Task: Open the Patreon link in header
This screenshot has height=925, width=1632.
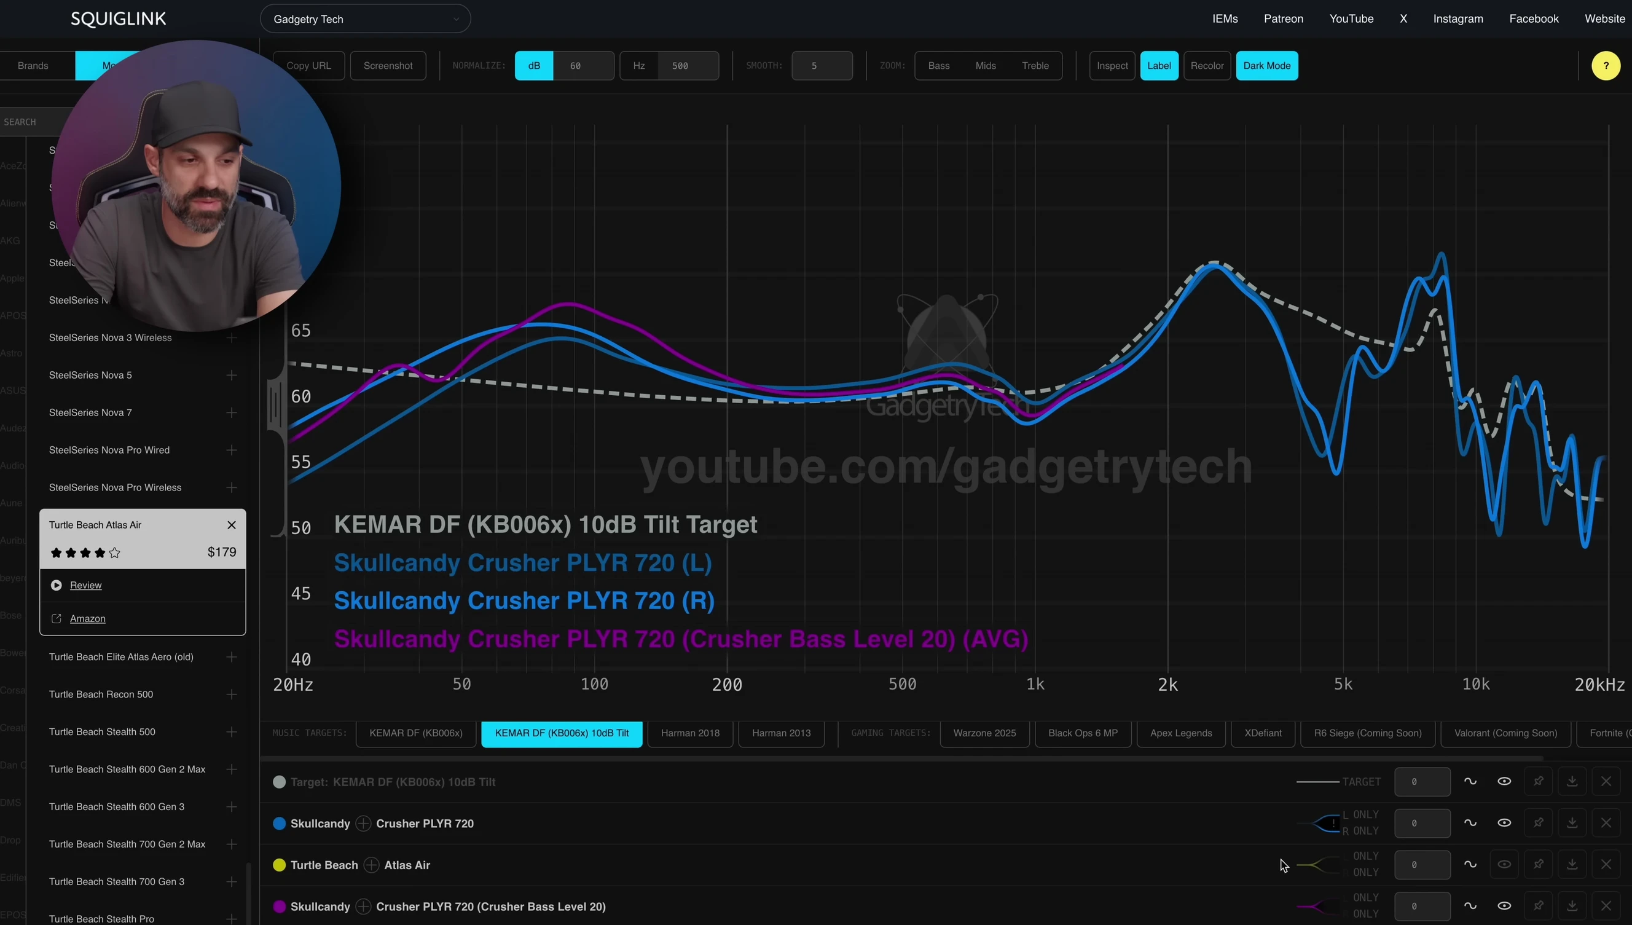Action: (x=1284, y=19)
